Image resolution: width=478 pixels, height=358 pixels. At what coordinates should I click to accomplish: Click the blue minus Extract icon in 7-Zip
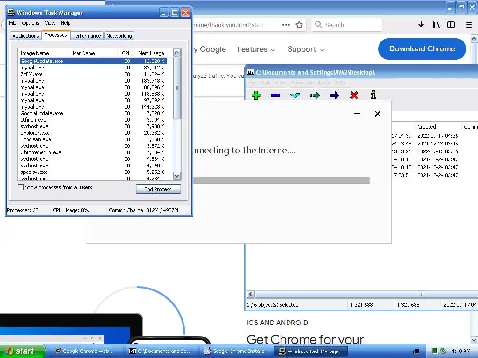pos(275,96)
